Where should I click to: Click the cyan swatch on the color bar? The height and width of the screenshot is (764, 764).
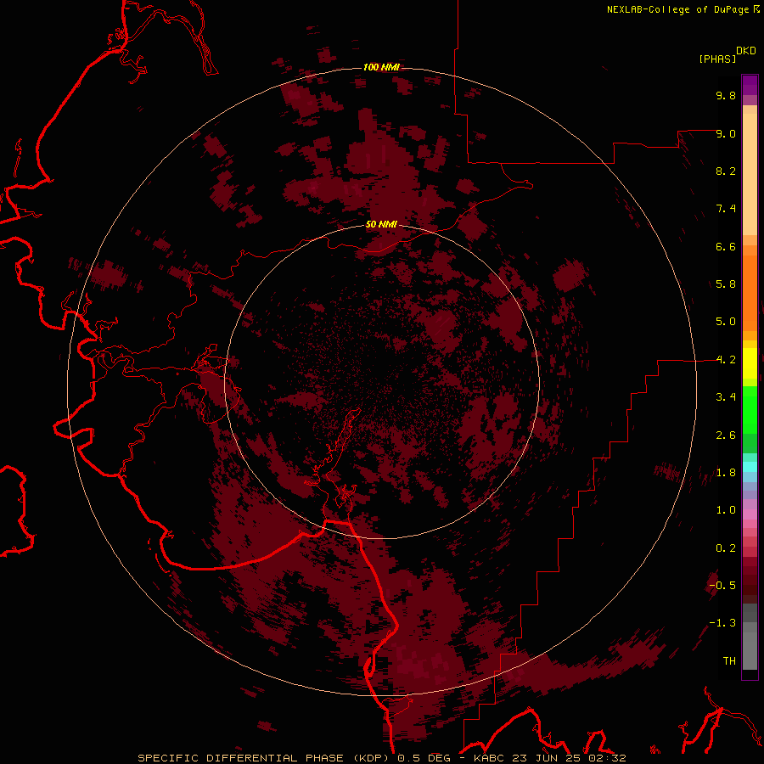[750, 467]
